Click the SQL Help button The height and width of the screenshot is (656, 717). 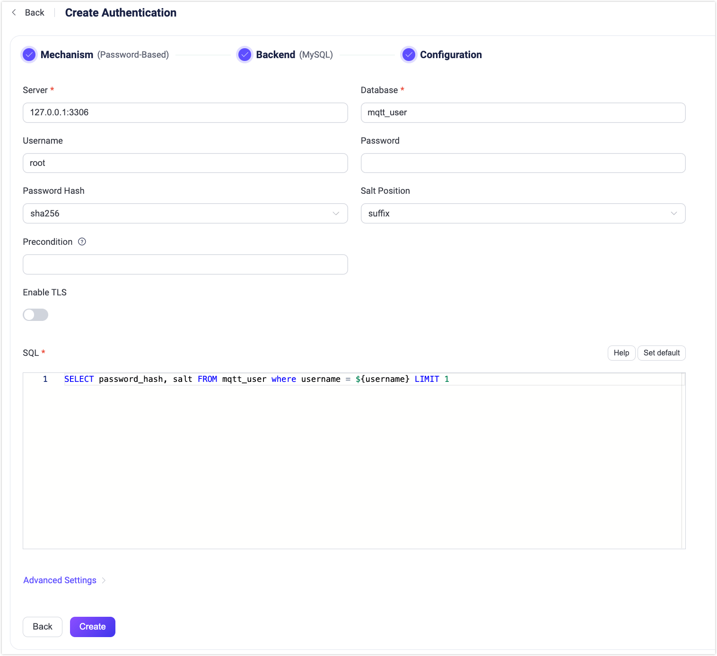pyautogui.click(x=621, y=353)
